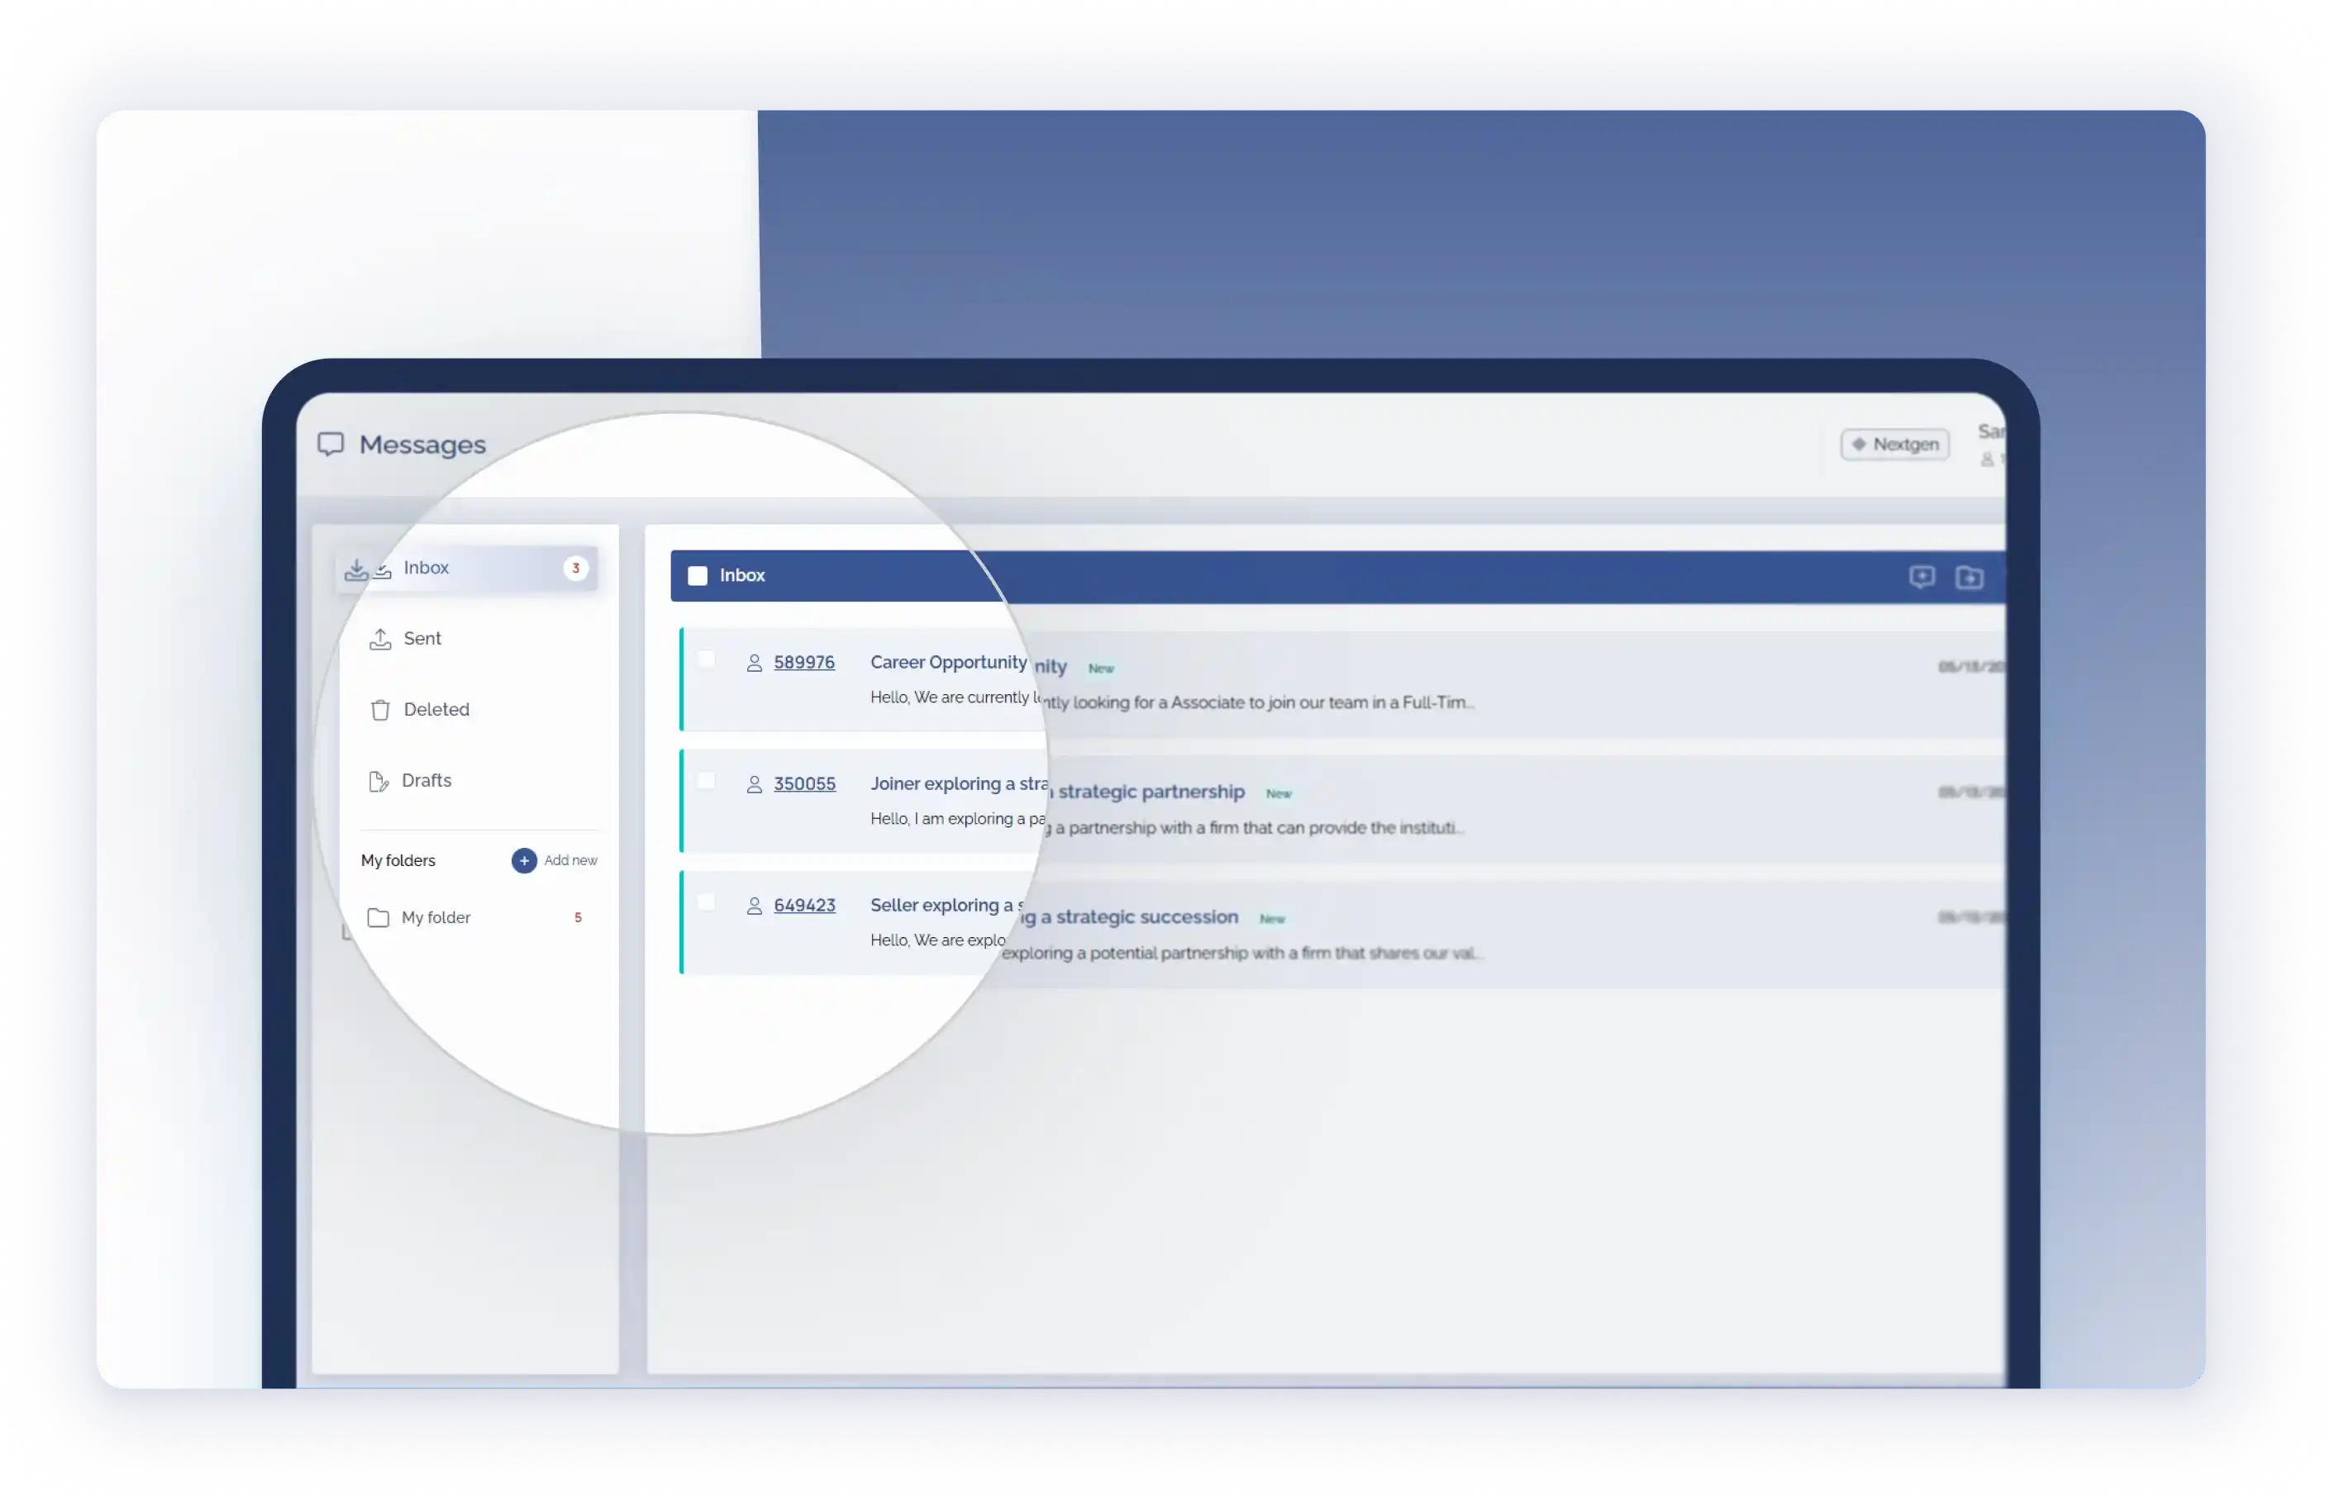Toggle the select-all checkbox in Inbox header
Screen dimensions: 2330x1499
(698, 576)
